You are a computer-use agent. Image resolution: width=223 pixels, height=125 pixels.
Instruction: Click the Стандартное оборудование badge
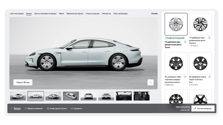tap(175, 38)
